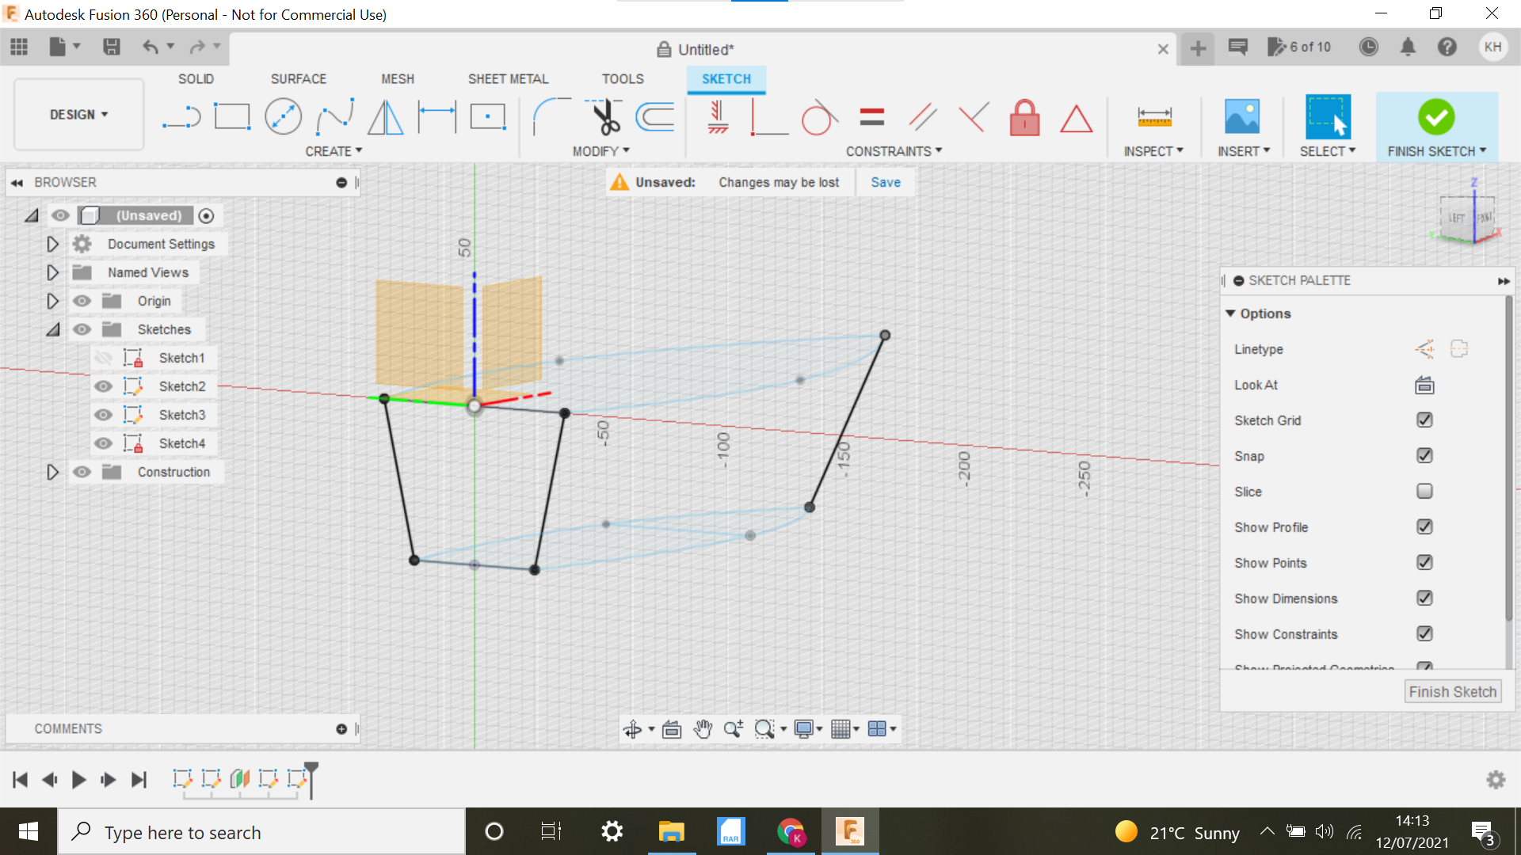Click the Finish Sketch green checkmark button
Screen dimensions: 1521x855
pyautogui.click(x=1436, y=115)
